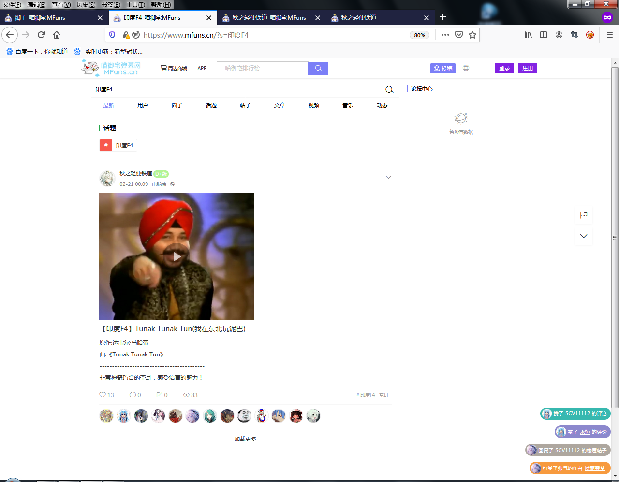Viewport: 619px width, 482px height.
Task: Switch to the 视频 search tab
Action: pos(314,105)
